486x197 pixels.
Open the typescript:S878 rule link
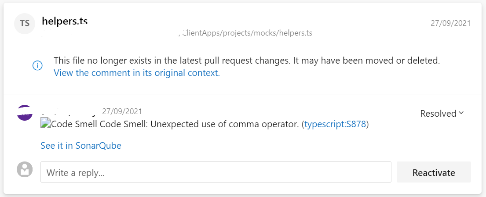pos(335,124)
